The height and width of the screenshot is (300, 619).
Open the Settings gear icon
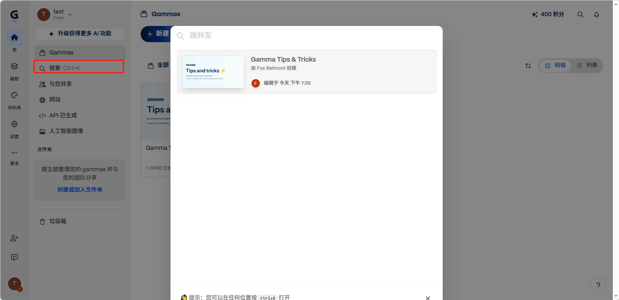pos(14,124)
